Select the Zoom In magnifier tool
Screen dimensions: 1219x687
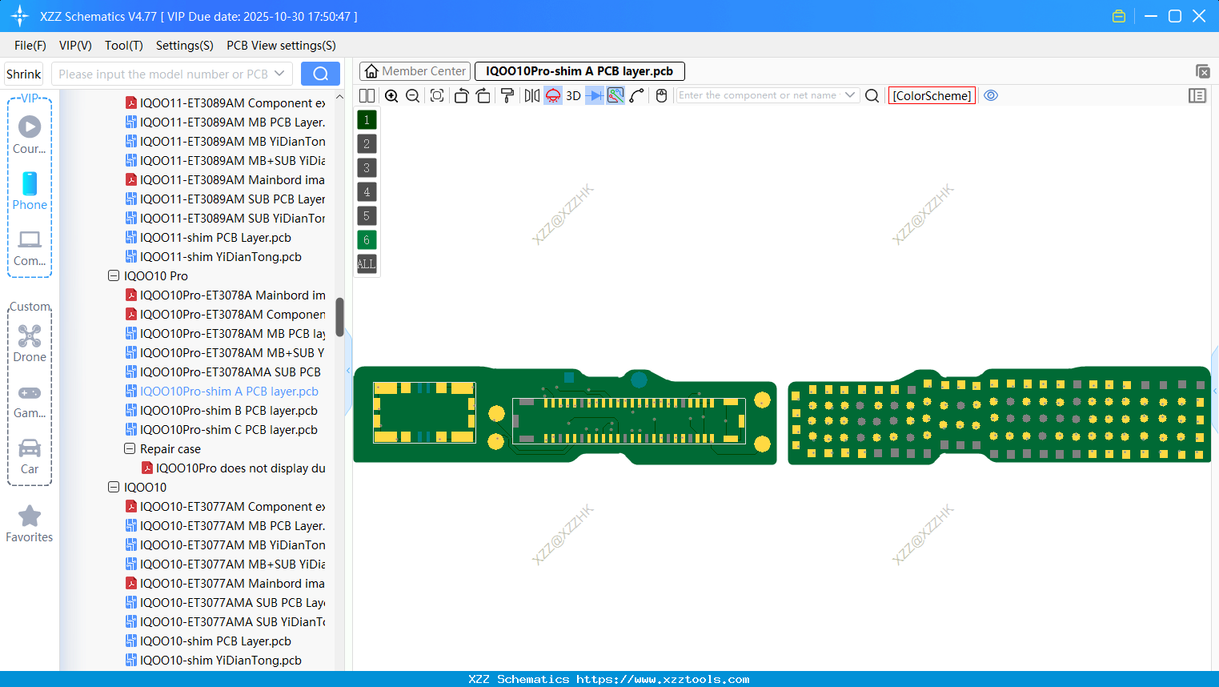[391, 95]
